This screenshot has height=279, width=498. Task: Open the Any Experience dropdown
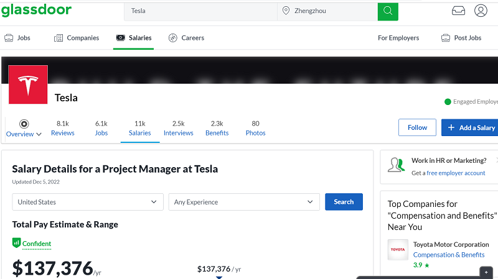(x=244, y=202)
